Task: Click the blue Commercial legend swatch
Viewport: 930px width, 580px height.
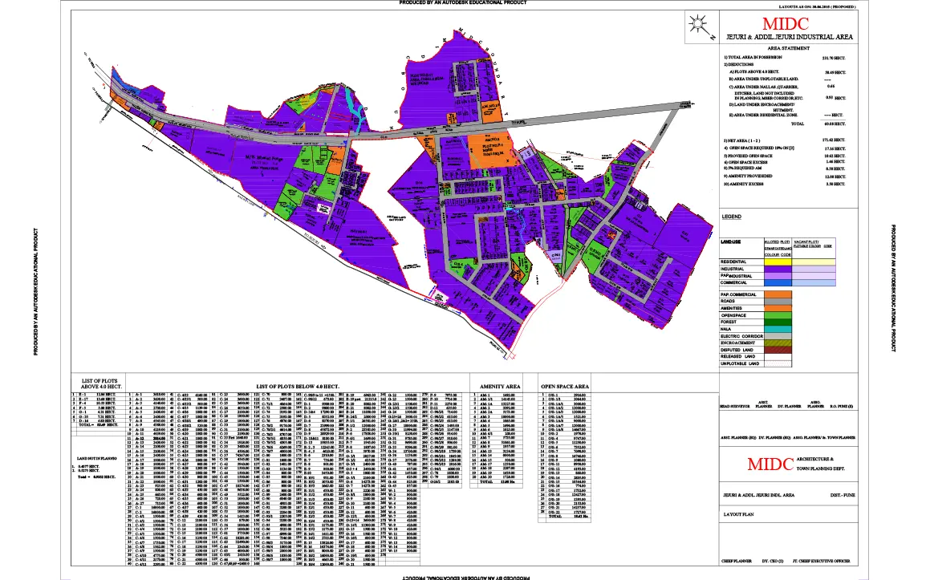Action: (x=778, y=282)
